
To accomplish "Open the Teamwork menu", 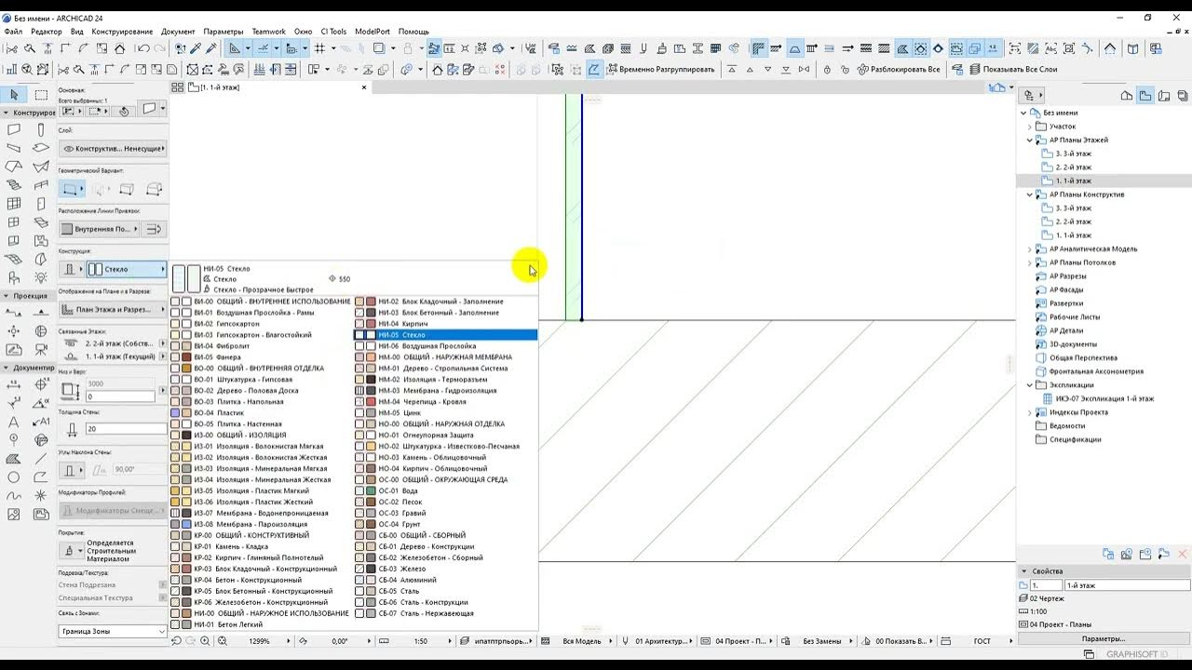I will pyautogui.click(x=268, y=32).
